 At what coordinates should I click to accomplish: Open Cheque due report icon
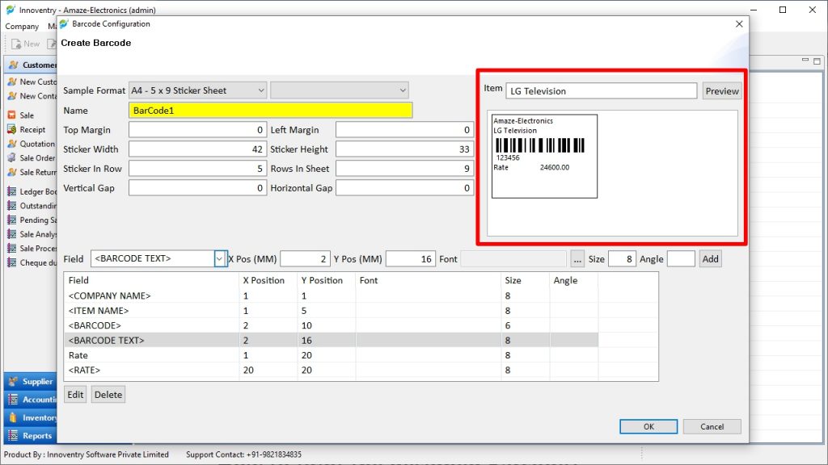(11, 262)
